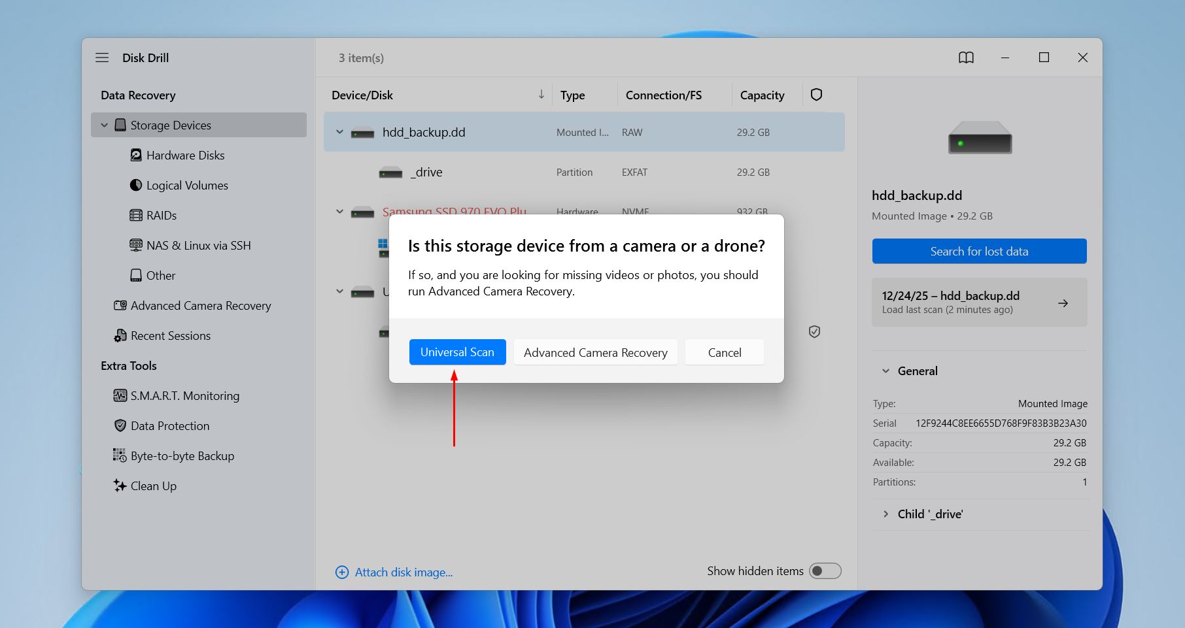Launch the Clean Up tool
The height and width of the screenshot is (628, 1185).
point(153,486)
